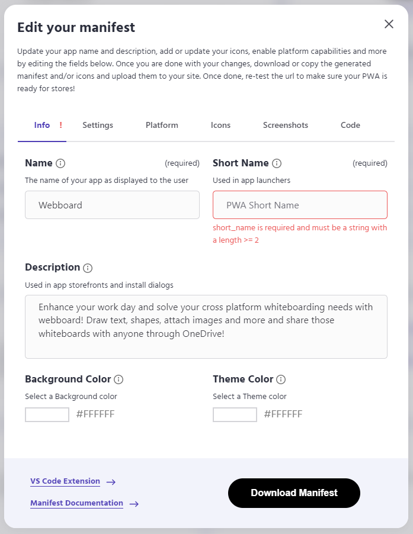413x534 pixels.
Task: Click 'Used in app storefronts and install dialogs'
Action: pyautogui.click(x=99, y=285)
